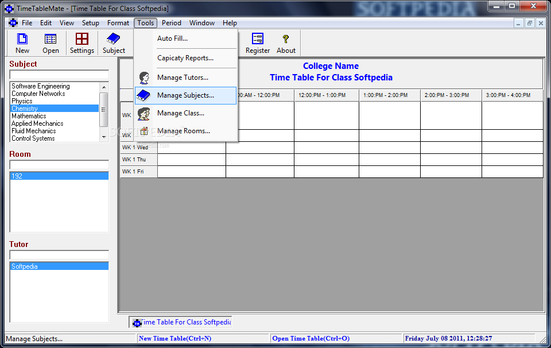The height and width of the screenshot is (348, 551).
Task: Select Softpedia in Tutor list
Action: coord(59,266)
